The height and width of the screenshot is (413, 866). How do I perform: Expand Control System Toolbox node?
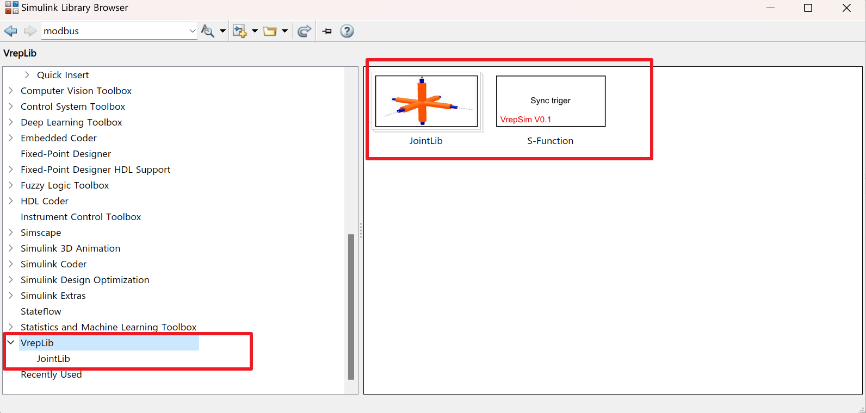pos(10,107)
